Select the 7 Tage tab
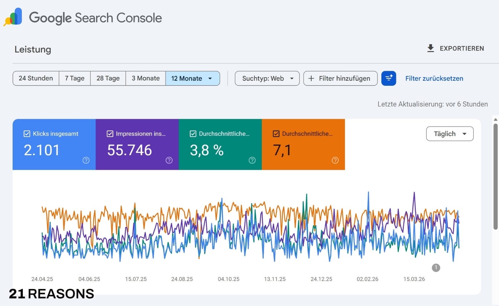 click(x=75, y=78)
